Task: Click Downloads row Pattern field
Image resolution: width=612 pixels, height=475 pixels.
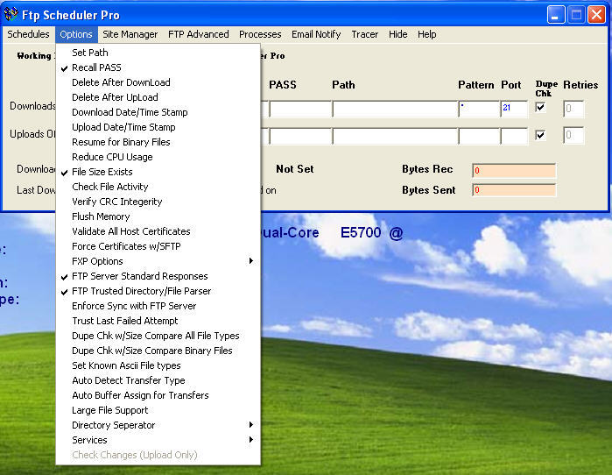Action: 479,109
